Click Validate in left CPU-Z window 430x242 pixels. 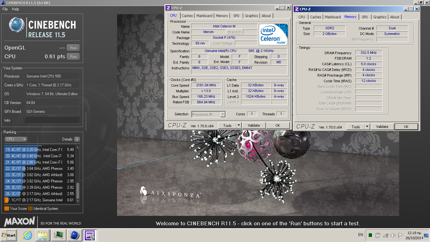pos(254,125)
